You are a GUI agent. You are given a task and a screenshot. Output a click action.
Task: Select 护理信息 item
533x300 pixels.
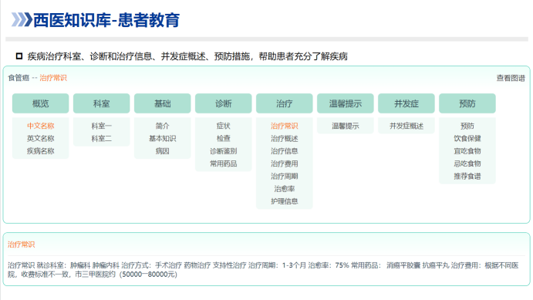point(284,201)
